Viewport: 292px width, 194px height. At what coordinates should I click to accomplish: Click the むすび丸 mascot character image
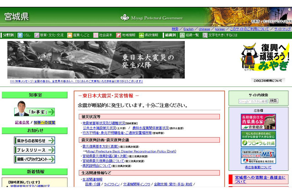(x=249, y=56)
